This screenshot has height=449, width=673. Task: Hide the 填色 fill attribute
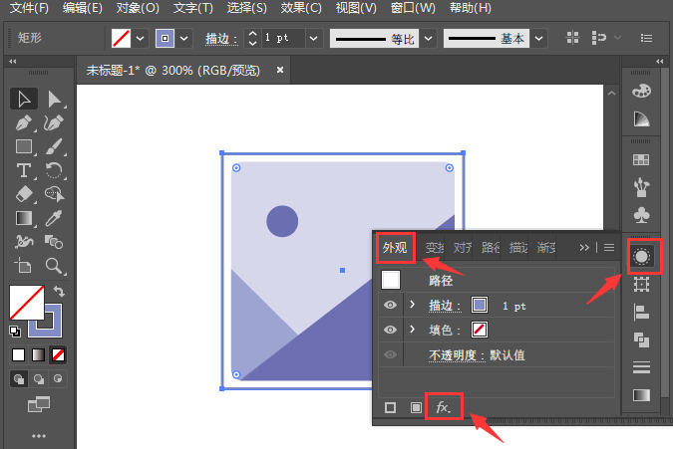390,330
